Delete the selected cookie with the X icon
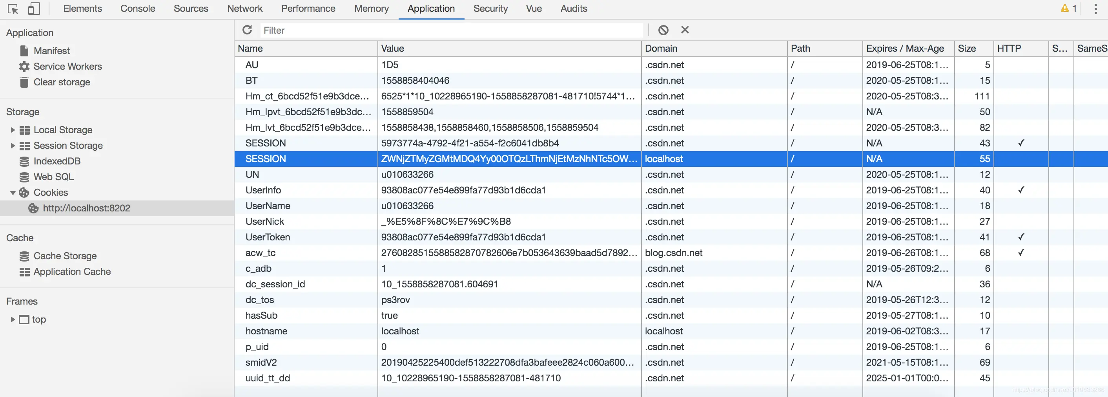The height and width of the screenshot is (397, 1108). pos(685,30)
